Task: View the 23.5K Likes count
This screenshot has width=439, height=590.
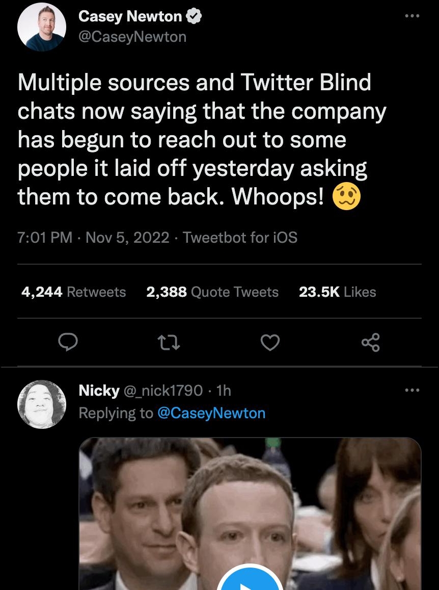Action: pos(338,292)
